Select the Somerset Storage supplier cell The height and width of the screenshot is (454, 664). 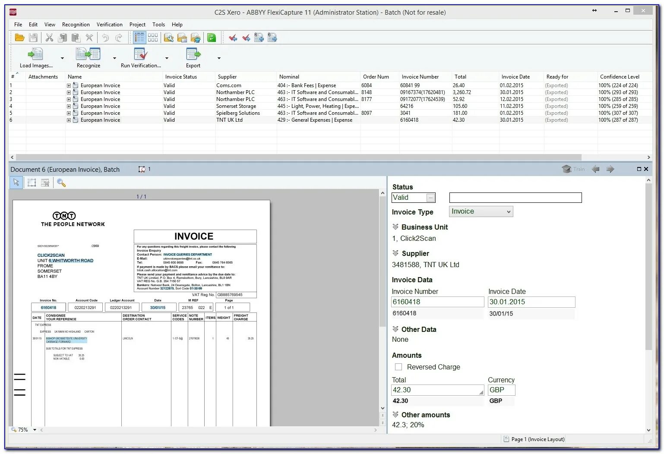click(x=236, y=106)
